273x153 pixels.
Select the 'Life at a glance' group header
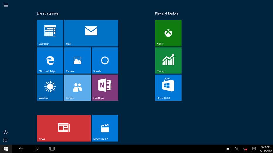47,13
